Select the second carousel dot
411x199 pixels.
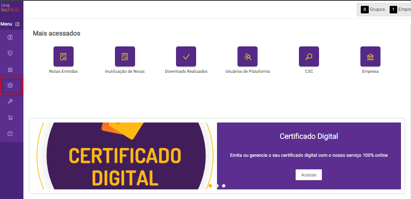(217, 186)
